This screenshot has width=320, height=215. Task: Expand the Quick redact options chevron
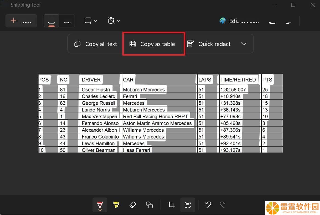244,44
